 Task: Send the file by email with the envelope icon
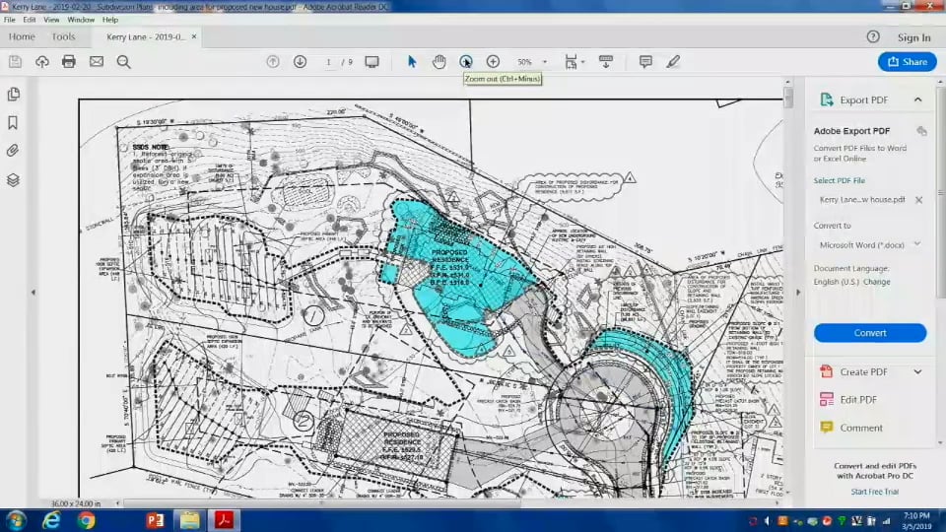click(x=97, y=61)
